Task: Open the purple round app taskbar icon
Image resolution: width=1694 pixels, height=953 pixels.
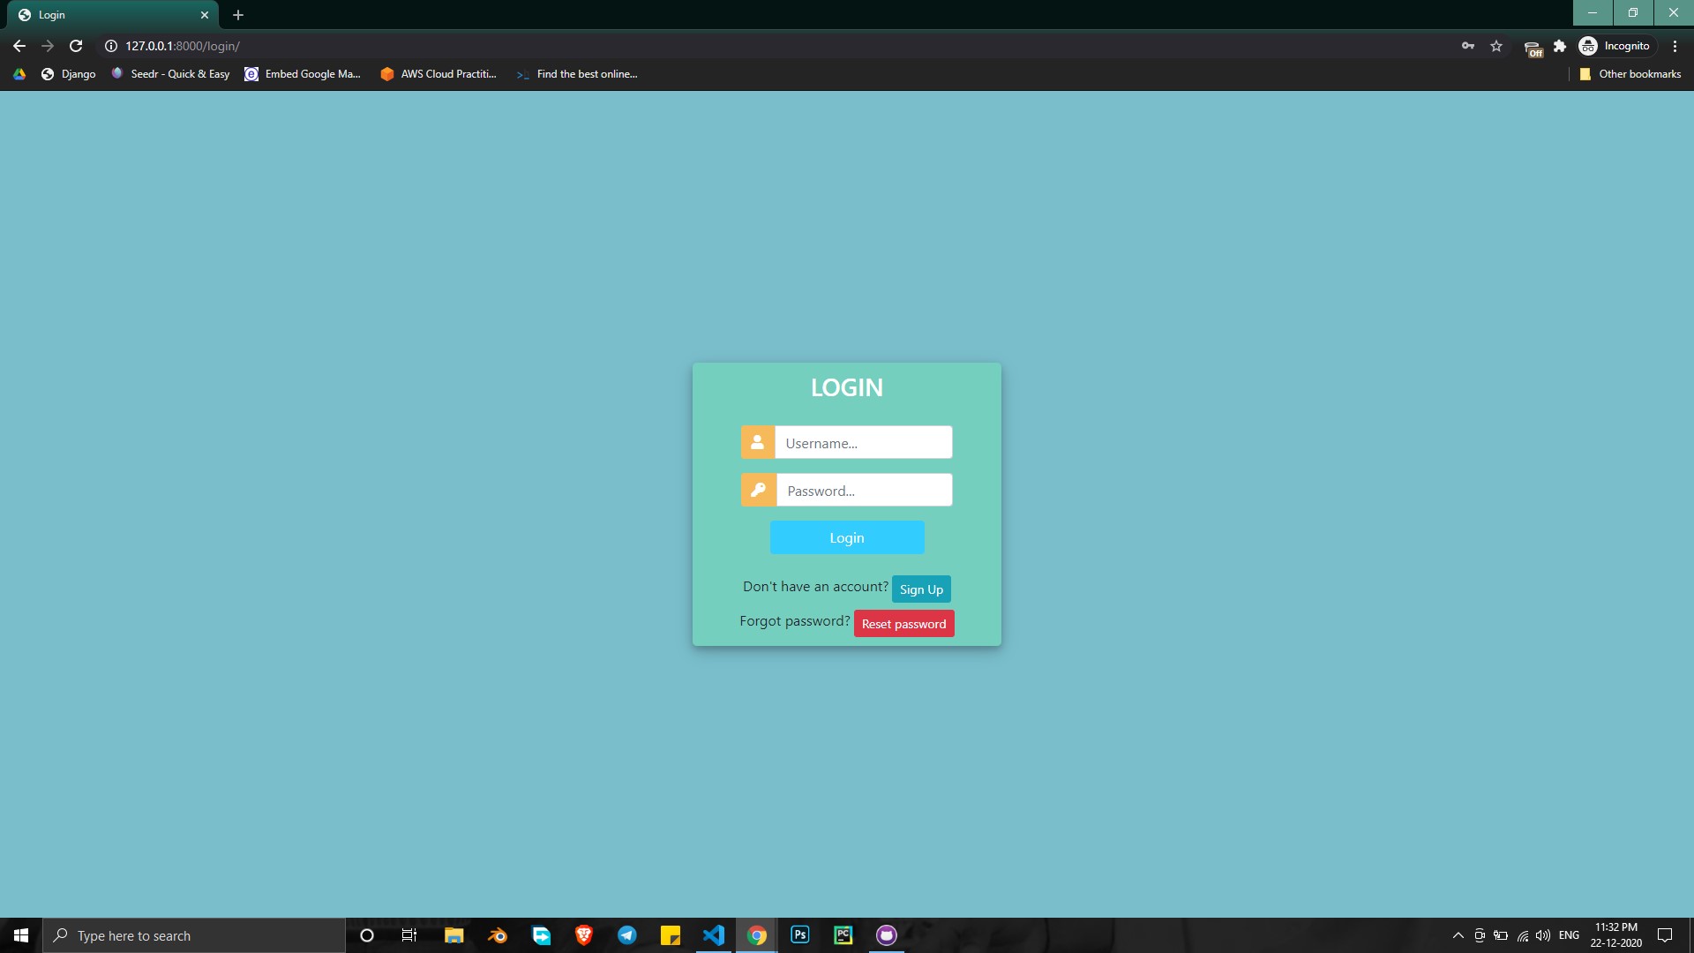Action: [x=887, y=935]
